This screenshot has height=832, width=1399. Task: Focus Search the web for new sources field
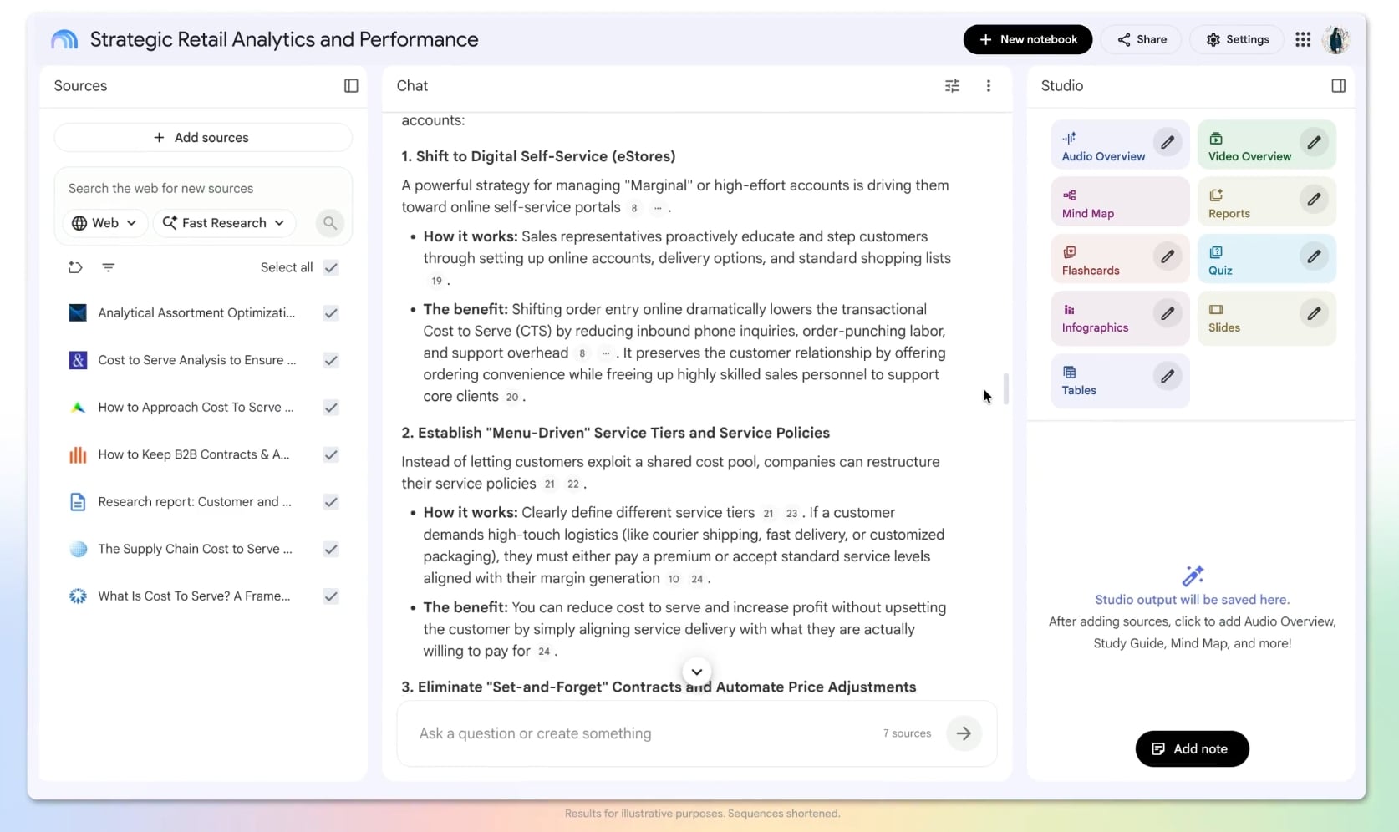[x=202, y=189]
